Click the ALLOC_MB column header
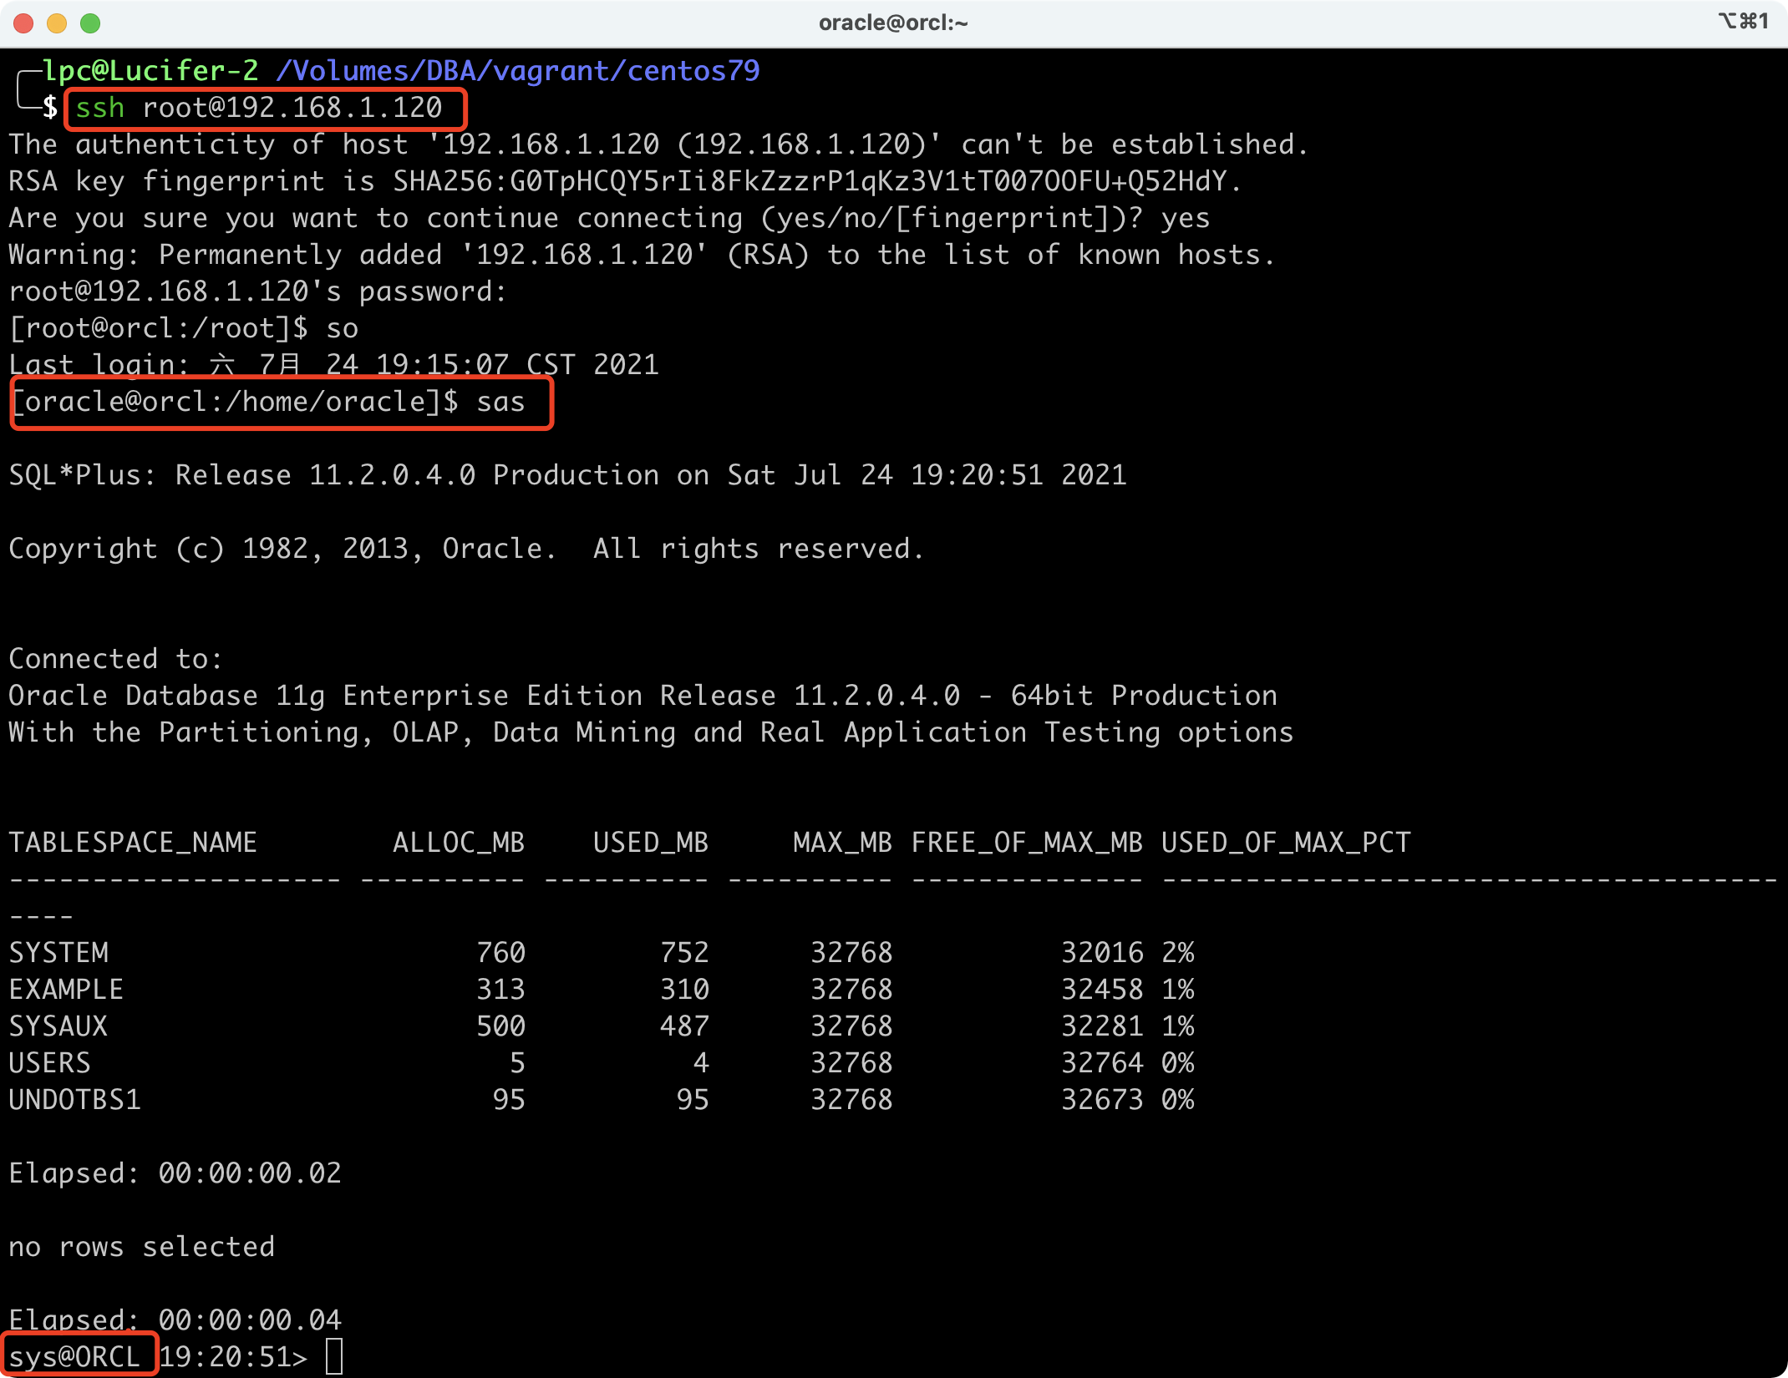Viewport: 1788px width, 1378px height. [459, 843]
